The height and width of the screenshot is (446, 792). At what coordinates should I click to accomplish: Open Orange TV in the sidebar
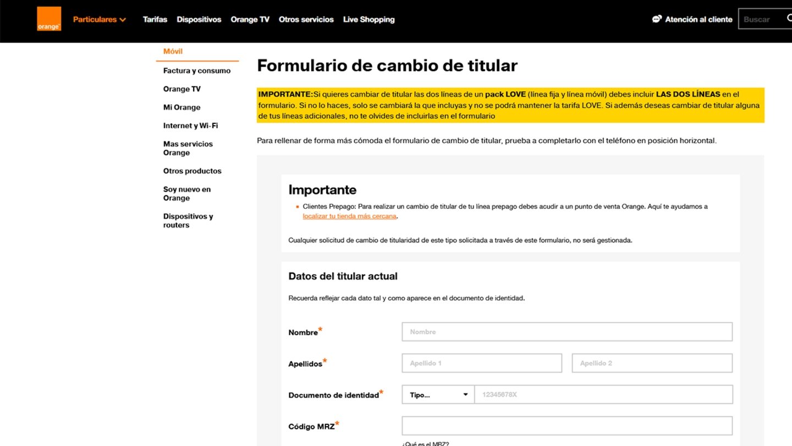[x=182, y=89]
